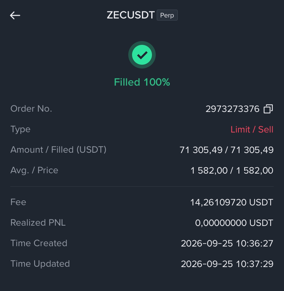Tap the Type label
This screenshot has height=291, width=284.
pos(20,129)
